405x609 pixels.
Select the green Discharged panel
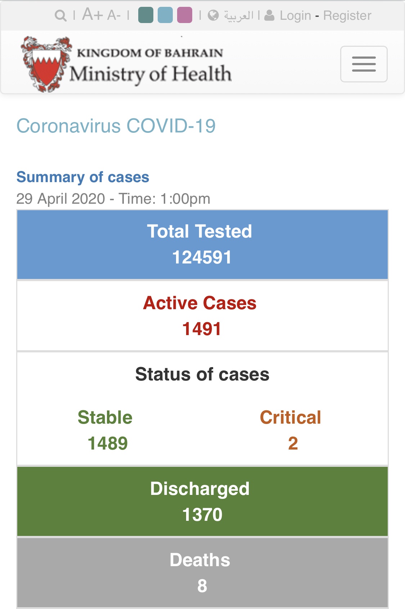click(x=202, y=501)
